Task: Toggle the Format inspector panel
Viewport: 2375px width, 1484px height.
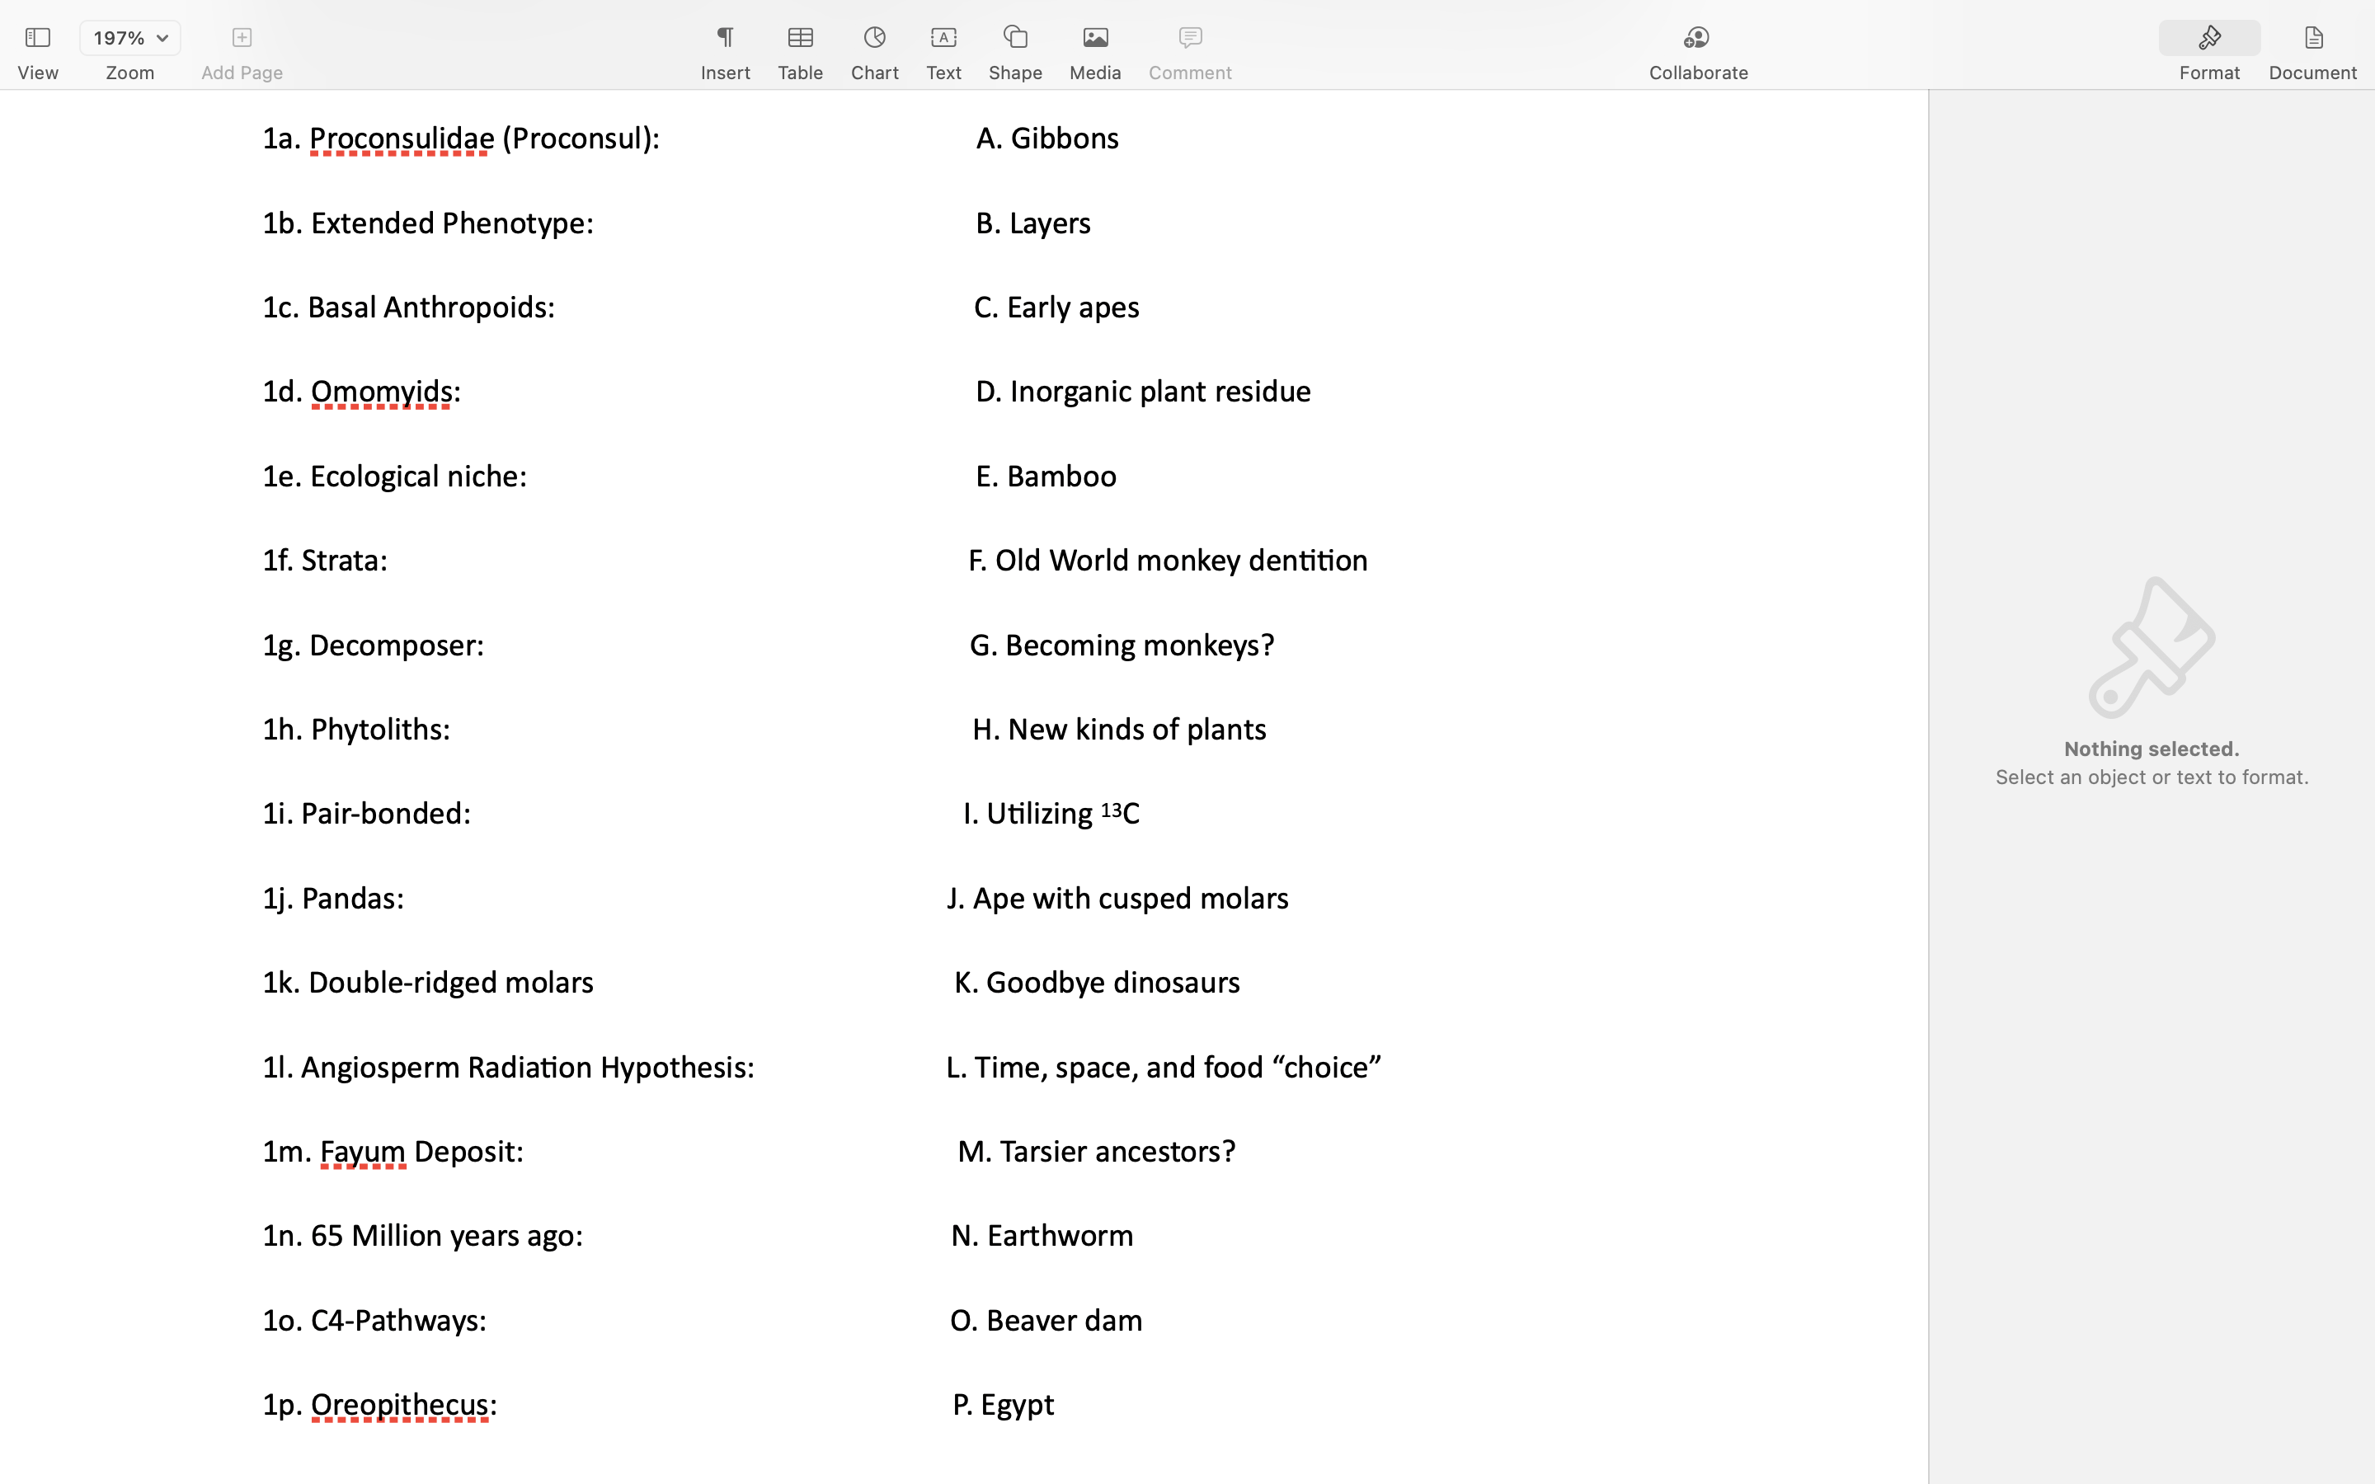Action: click(2208, 38)
